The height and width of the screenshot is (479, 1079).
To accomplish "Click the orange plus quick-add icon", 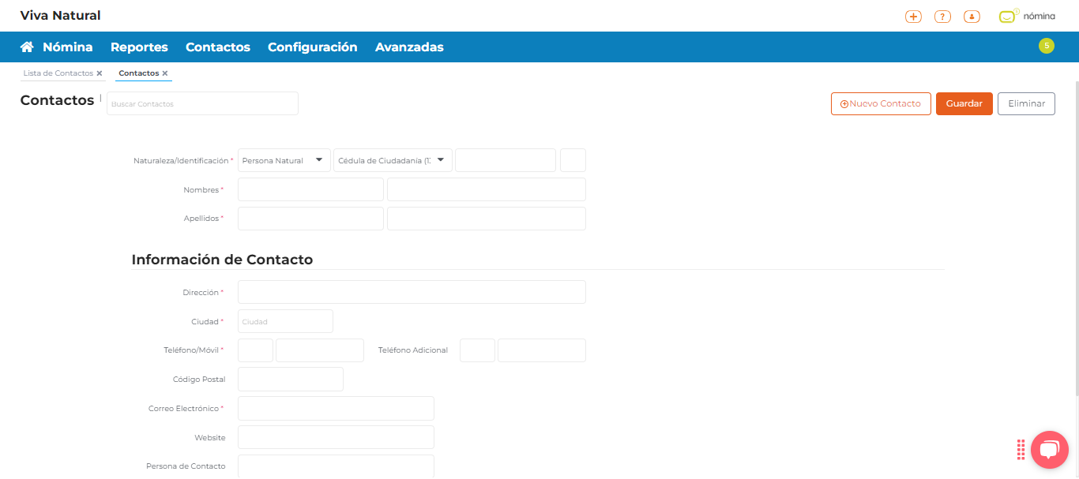I will coord(913,17).
